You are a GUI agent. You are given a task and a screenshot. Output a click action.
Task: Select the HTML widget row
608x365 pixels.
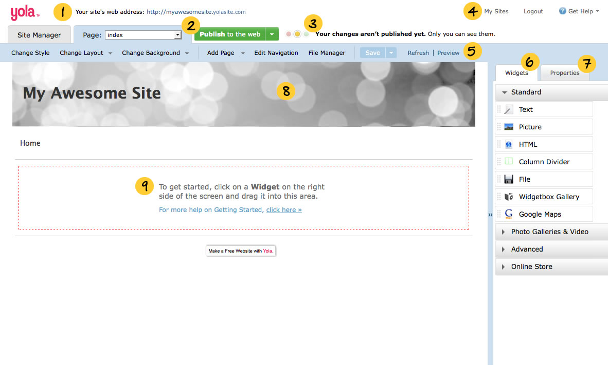point(544,144)
